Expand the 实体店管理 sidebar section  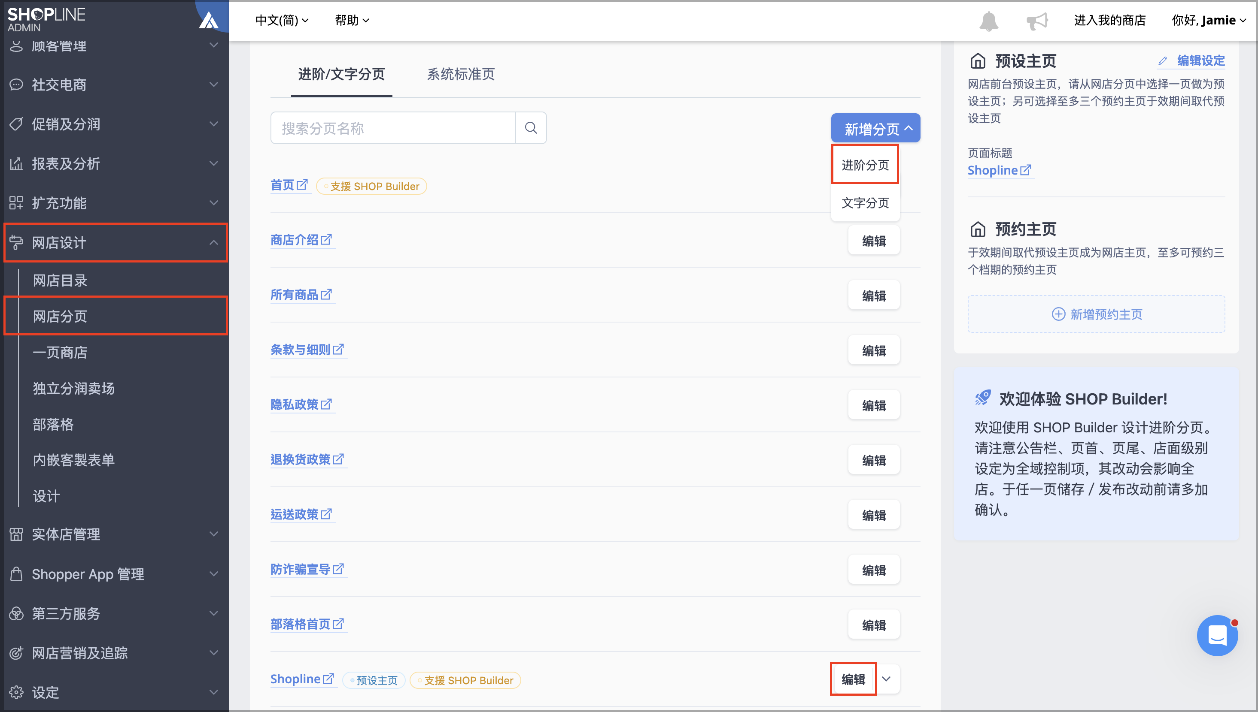coord(213,534)
